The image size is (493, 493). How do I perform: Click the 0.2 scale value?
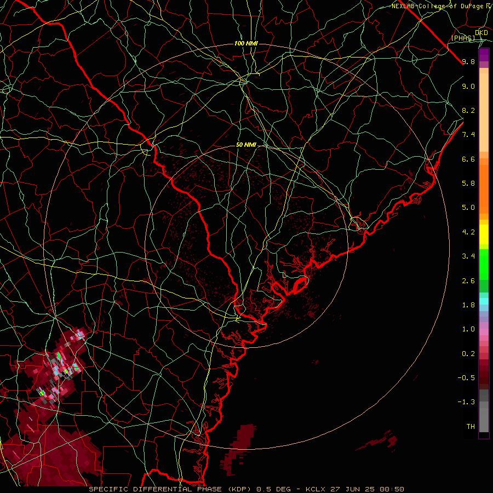click(468, 354)
